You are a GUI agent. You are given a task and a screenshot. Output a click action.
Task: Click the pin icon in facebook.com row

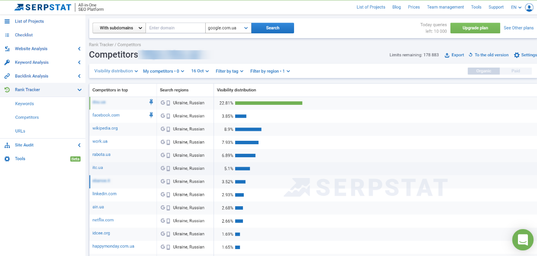151,115
